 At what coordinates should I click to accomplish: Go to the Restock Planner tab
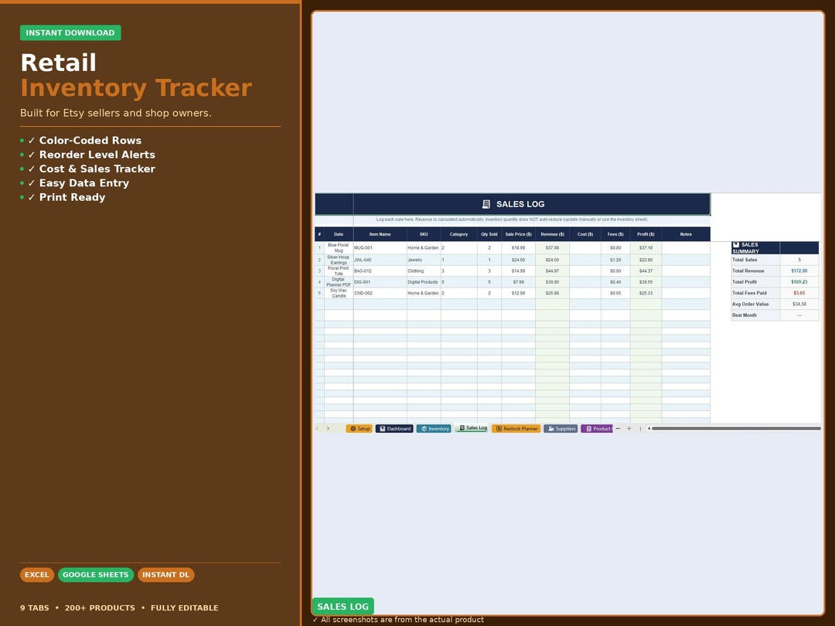tap(516, 428)
